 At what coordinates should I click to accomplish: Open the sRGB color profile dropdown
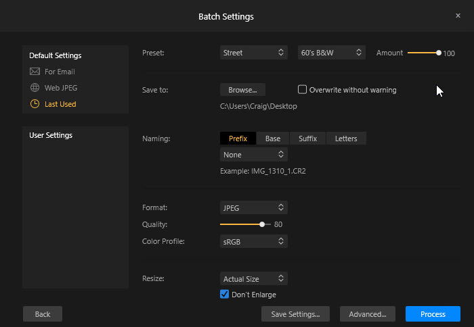254,241
